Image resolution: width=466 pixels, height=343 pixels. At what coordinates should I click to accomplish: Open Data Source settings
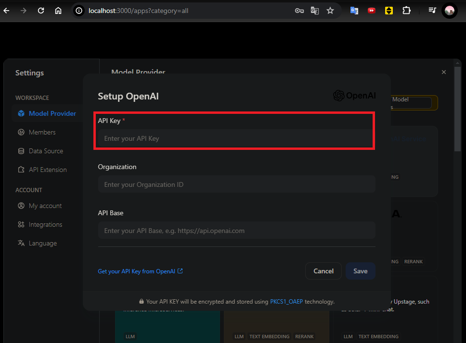46,151
